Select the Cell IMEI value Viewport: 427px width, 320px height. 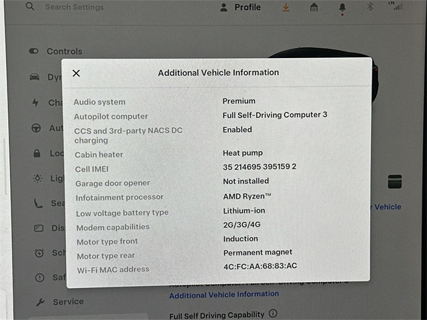pyautogui.click(x=260, y=167)
